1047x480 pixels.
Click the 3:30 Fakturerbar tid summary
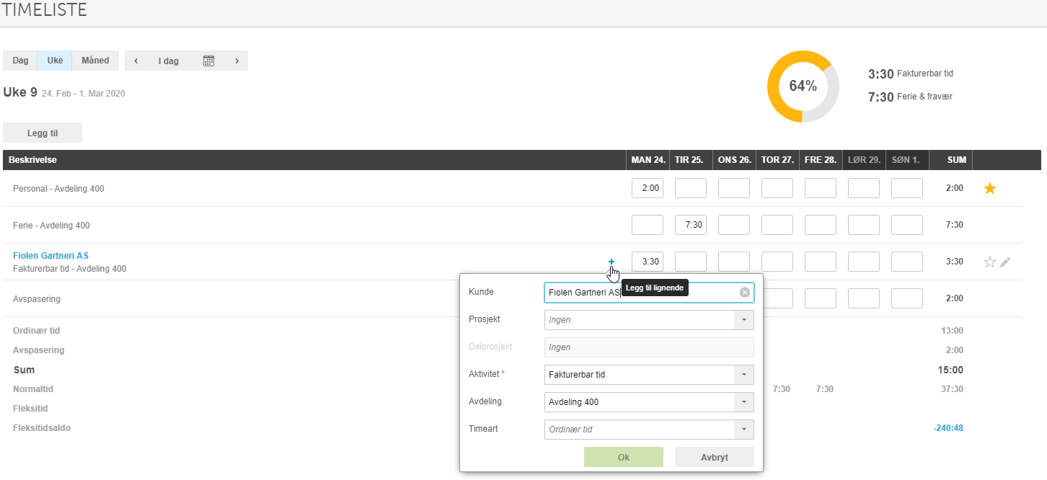click(x=911, y=74)
